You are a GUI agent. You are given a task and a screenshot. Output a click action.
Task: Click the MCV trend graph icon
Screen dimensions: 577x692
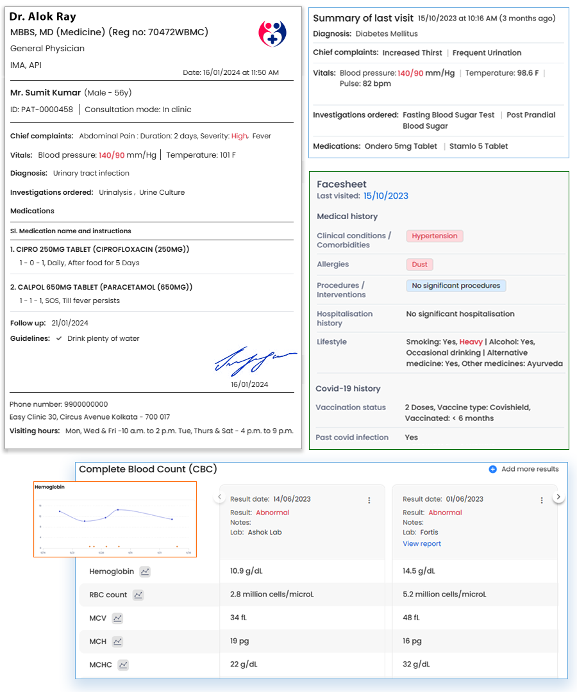click(x=117, y=618)
